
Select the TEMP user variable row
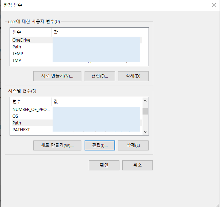click(77, 53)
